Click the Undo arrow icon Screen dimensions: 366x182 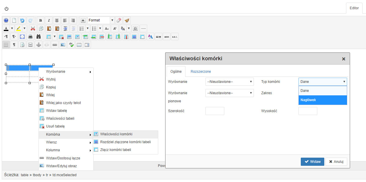tap(22, 20)
